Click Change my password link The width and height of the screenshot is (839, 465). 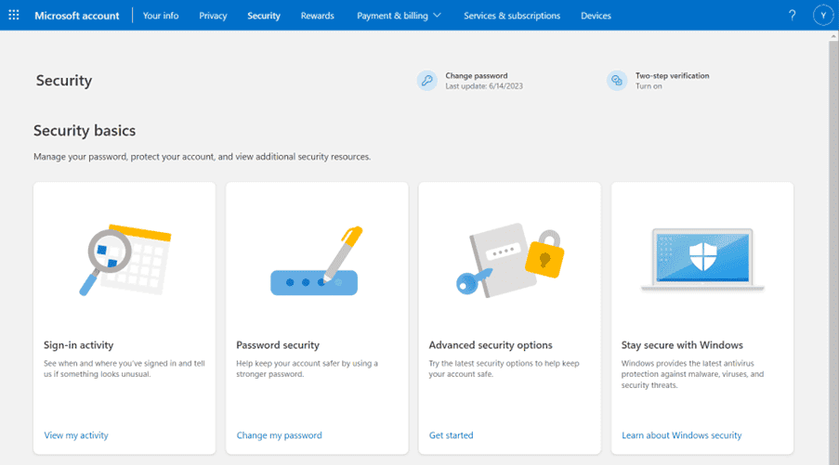[x=280, y=435]
